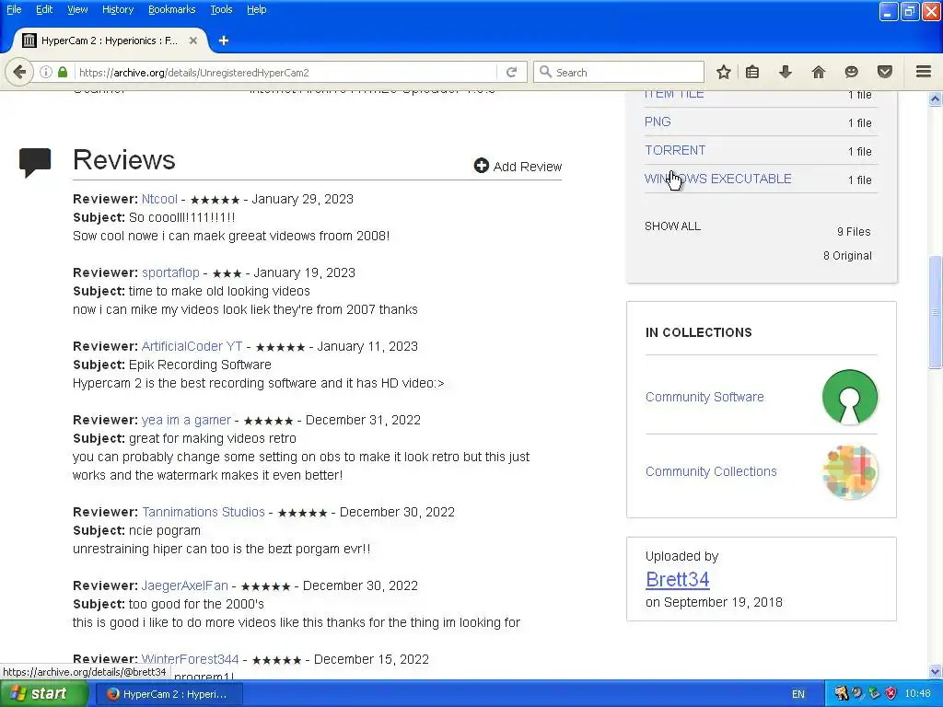This screenshot has width=943, height=707.
Task: Open the Community Collections colorful thumbnail
Action: (850, 472)
